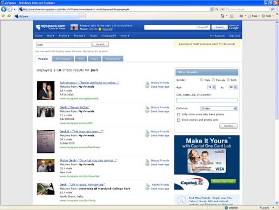
Task: Click the Powered by Google logo
Action: [234, 27]
